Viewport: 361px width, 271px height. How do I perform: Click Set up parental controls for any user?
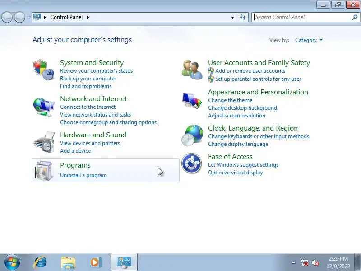258,79
